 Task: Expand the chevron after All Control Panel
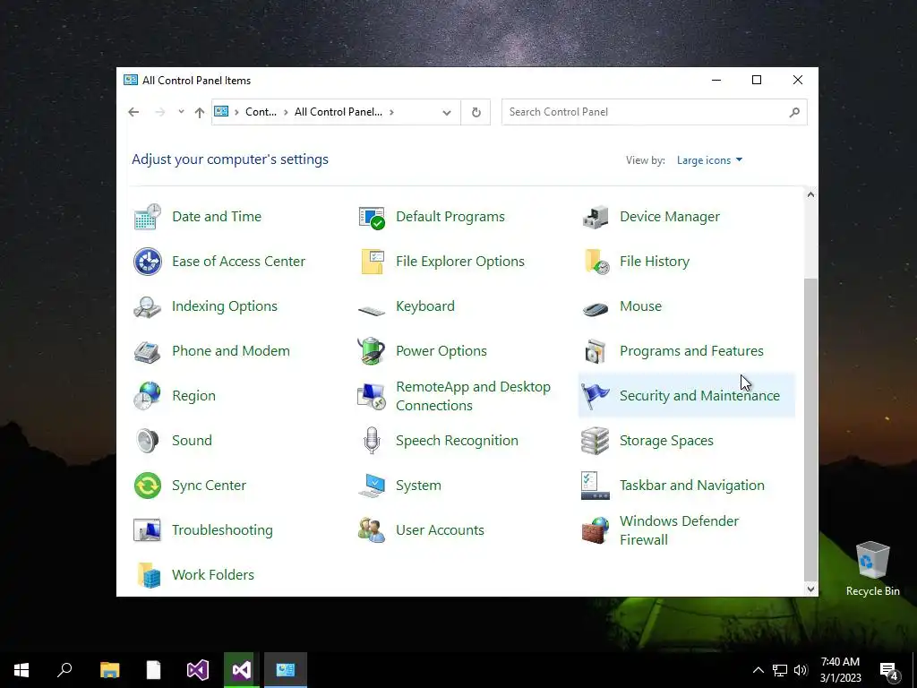(x=391, y=112)
